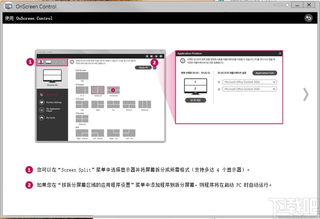Select the highlighted red monitor icon
The image size is (320, 219).
(41, 61)
